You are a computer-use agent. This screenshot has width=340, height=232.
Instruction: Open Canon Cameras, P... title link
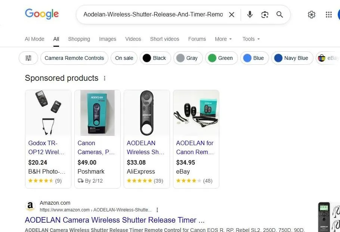(x=96, y=147)
